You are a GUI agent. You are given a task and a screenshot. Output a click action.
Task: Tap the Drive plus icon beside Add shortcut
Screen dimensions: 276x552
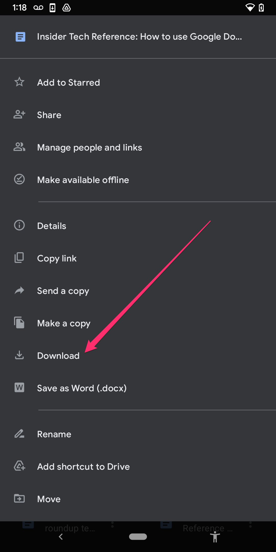tap(19, 466)
